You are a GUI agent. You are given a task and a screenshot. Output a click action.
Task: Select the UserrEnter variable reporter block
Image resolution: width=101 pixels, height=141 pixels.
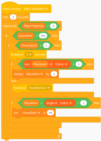pyautogui.click(x=26, y=36)
